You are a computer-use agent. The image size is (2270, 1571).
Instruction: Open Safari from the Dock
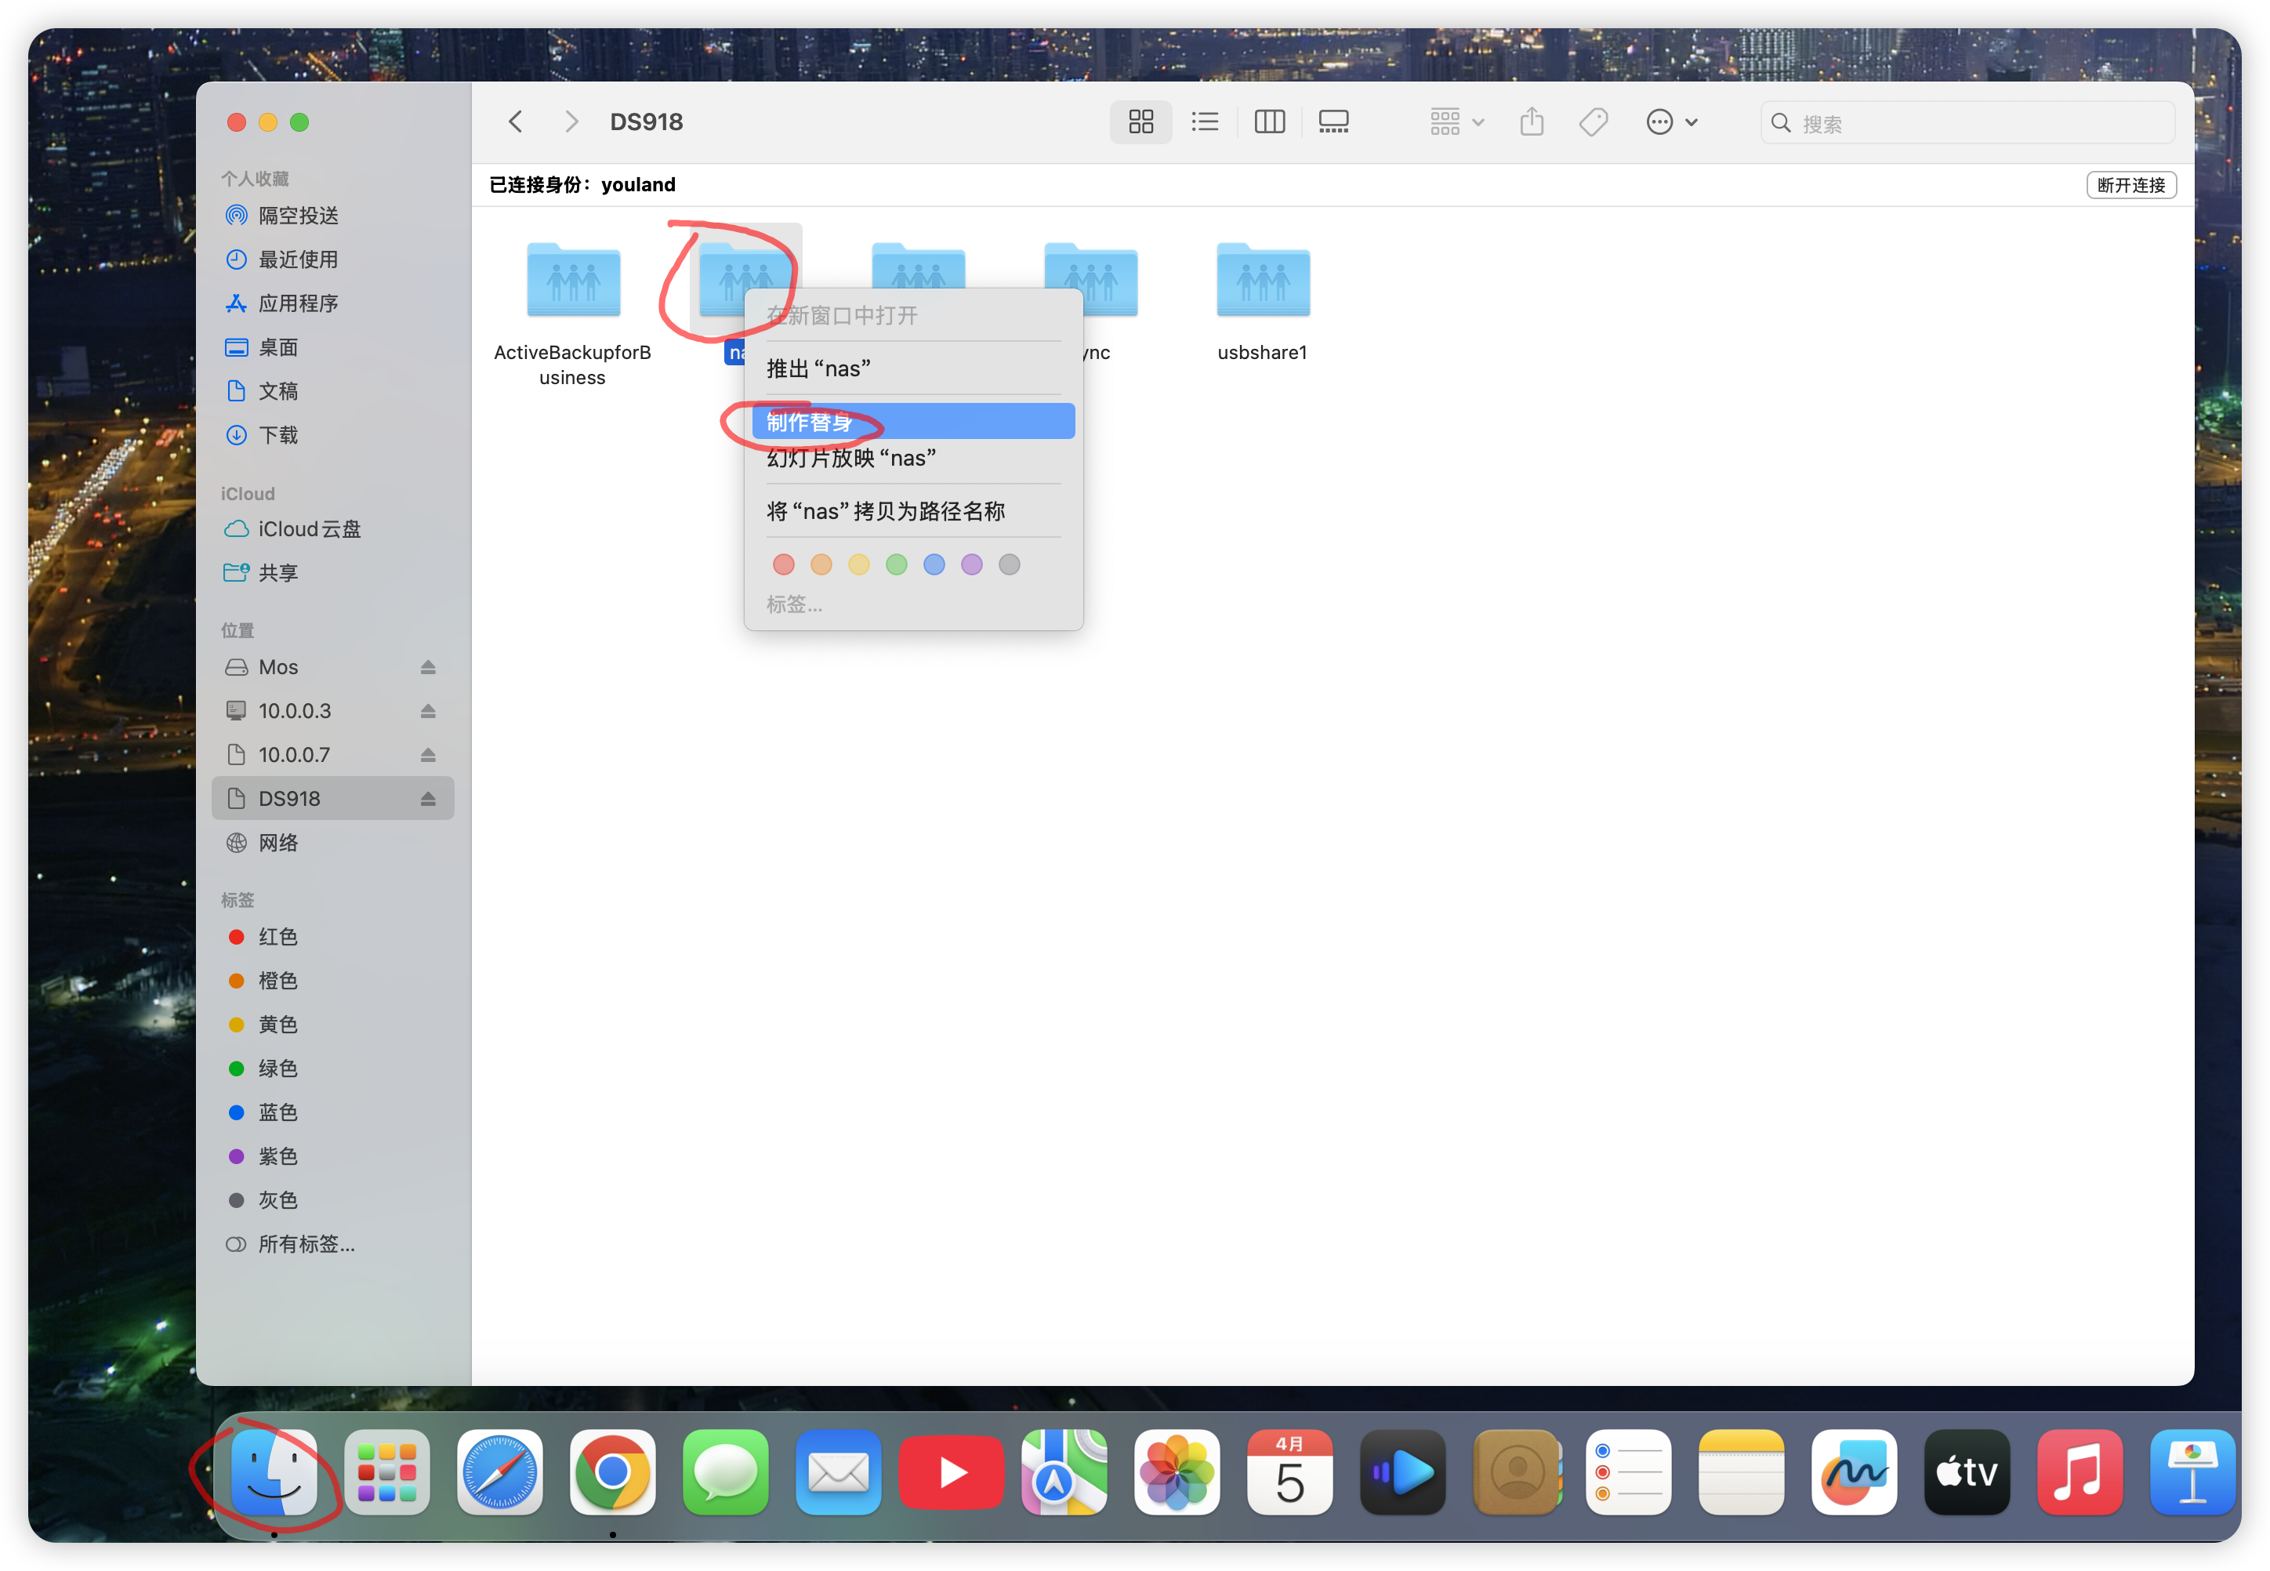[500, 1471]
